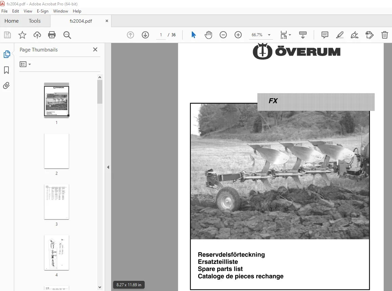
Task: Click the ÖVERUM logo on page
Action: coord(296,51)
